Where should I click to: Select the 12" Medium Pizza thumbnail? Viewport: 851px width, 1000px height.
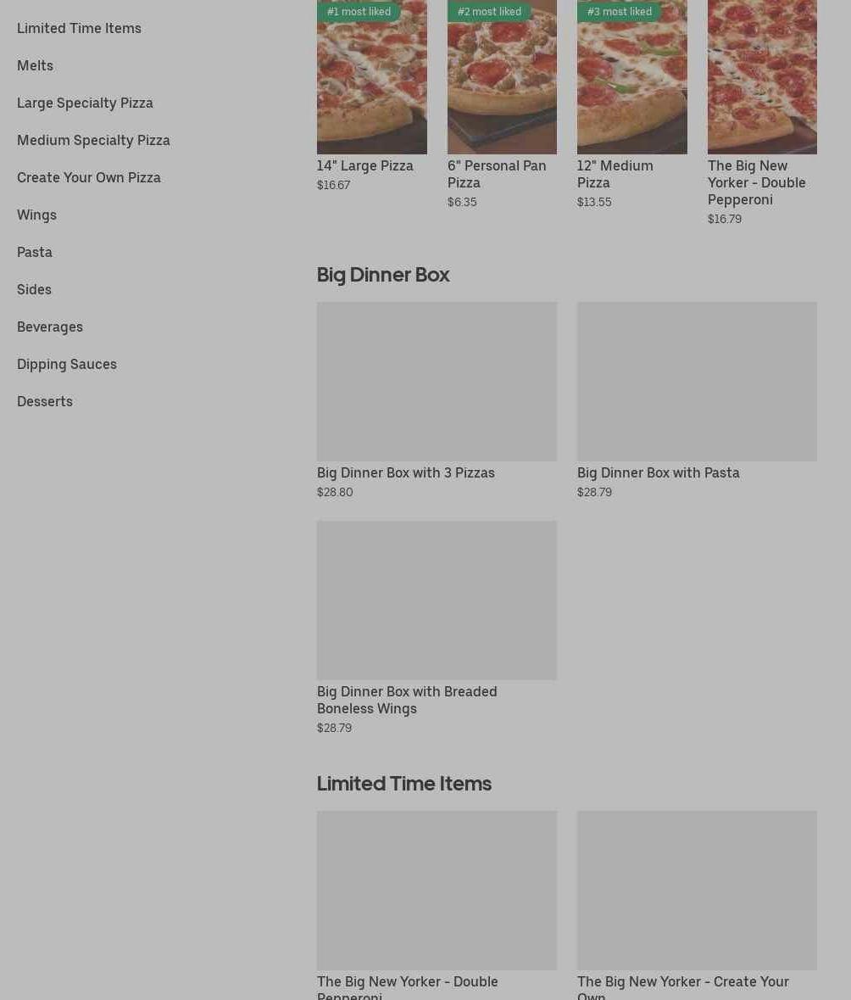pos(631,77)
